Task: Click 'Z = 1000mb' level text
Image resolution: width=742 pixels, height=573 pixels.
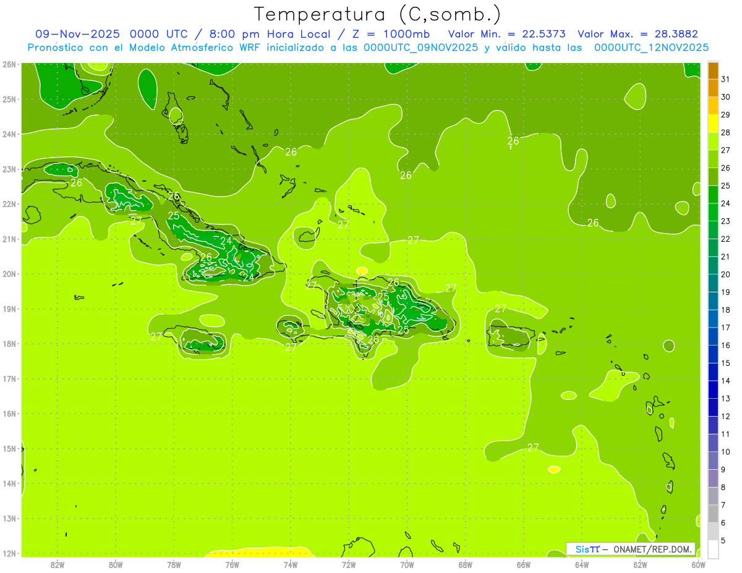Action: (391, 34)
